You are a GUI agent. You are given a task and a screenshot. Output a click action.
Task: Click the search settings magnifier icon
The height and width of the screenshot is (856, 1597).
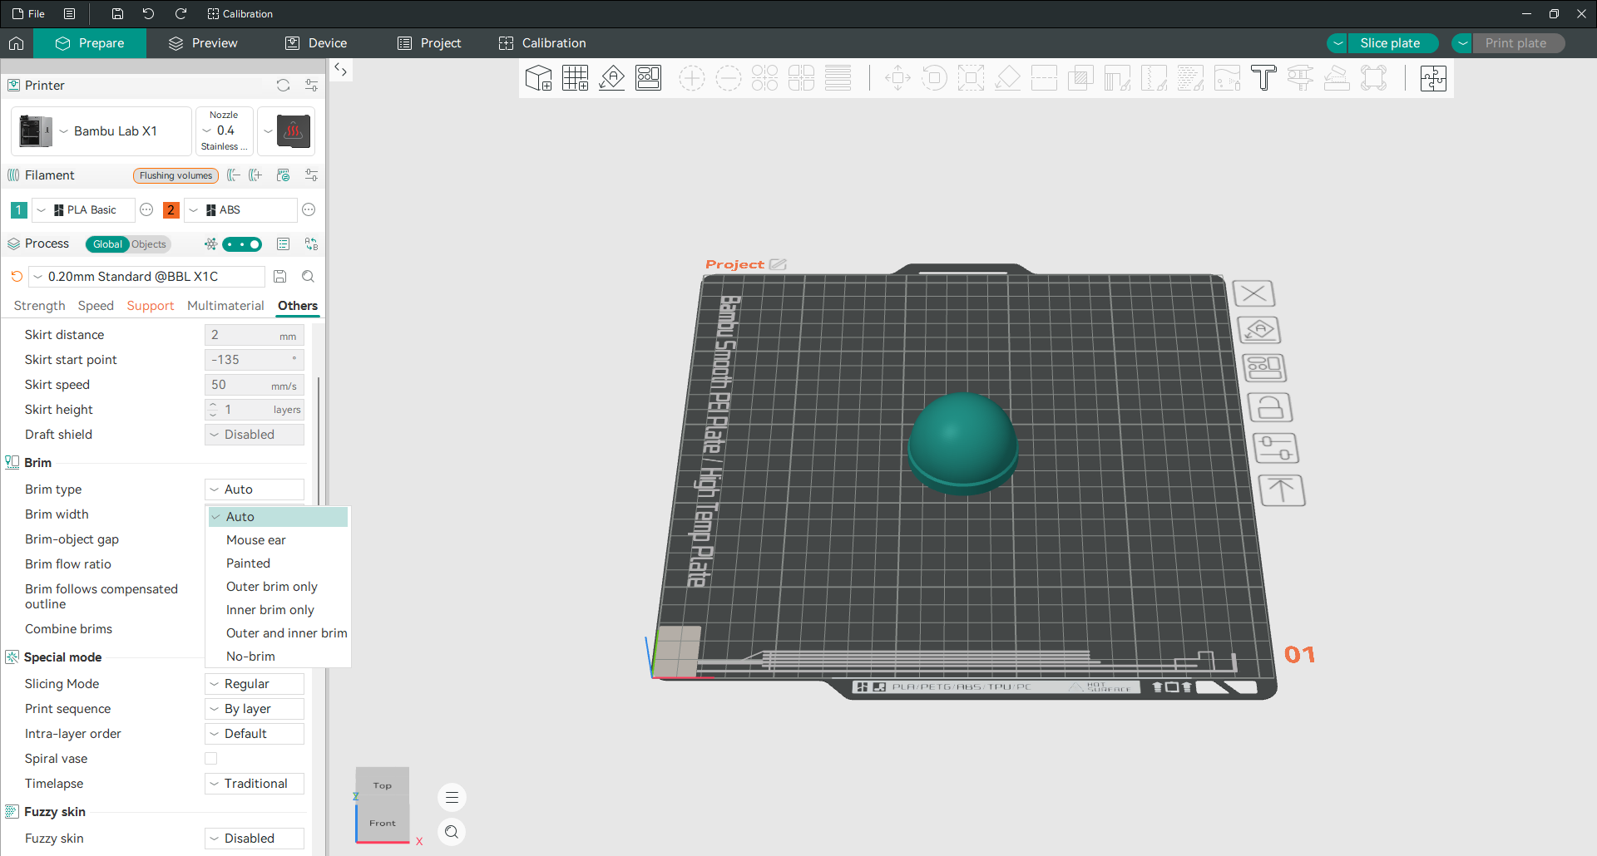(x=309, y=277)
